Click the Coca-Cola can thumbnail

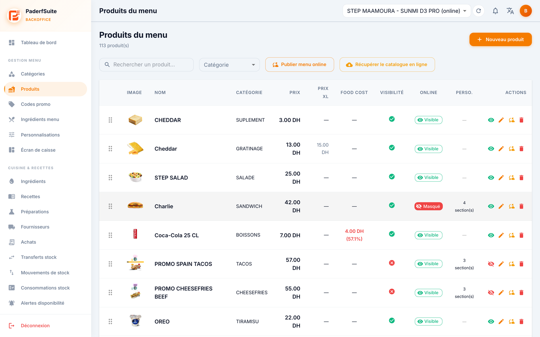pyautogui.click(x=135, y=234)
